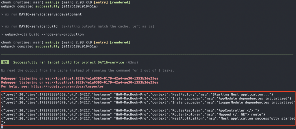Click the "webpack-cli build --node-env=production" command
The width and height of the screenshot is (296, 129).
pos(44,34)
